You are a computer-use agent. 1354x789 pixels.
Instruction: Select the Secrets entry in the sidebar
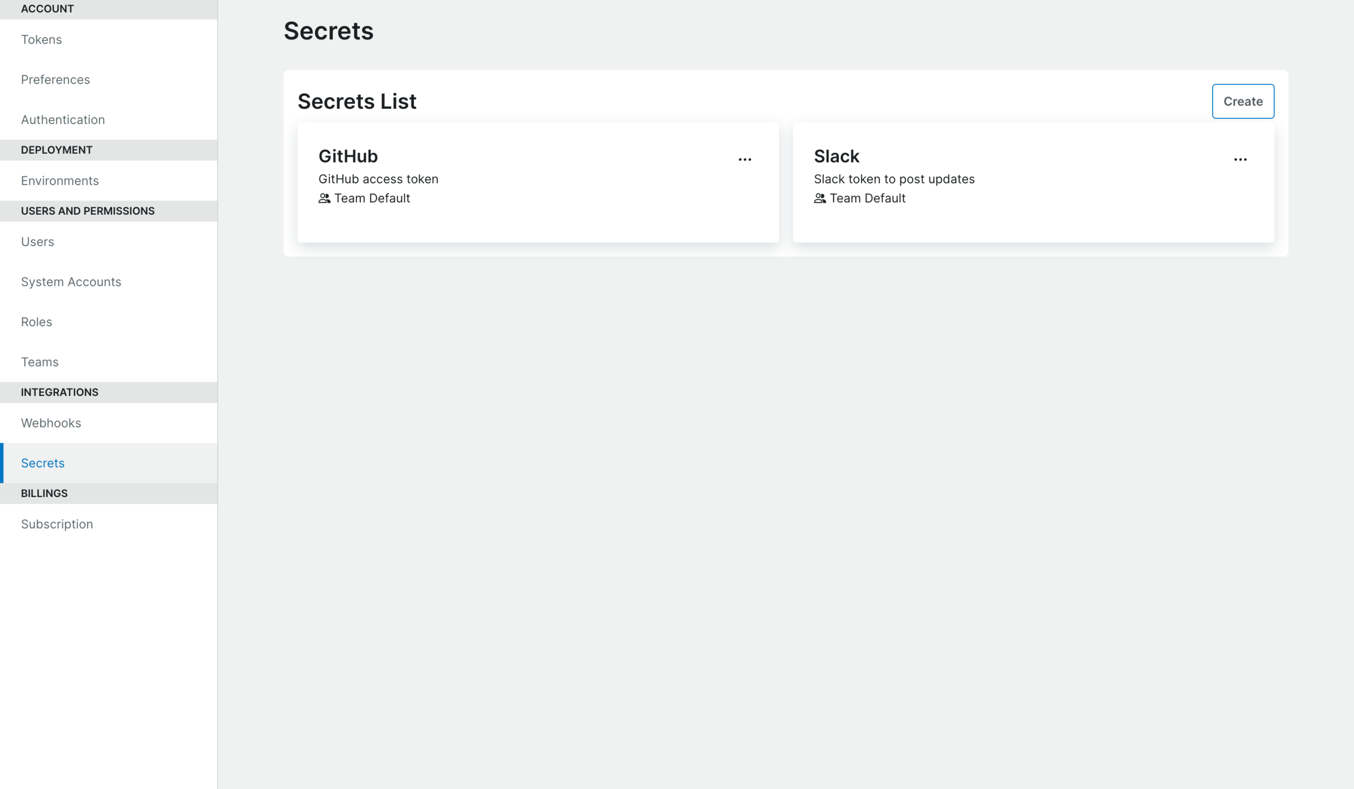point(42,463)
